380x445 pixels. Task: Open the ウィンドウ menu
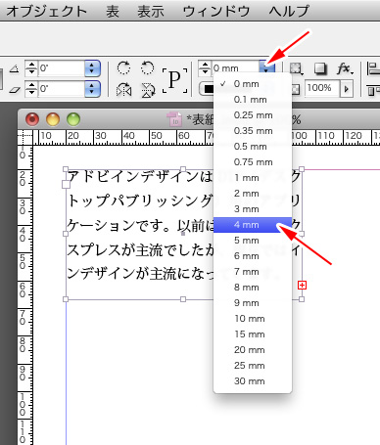coord(216,11)
